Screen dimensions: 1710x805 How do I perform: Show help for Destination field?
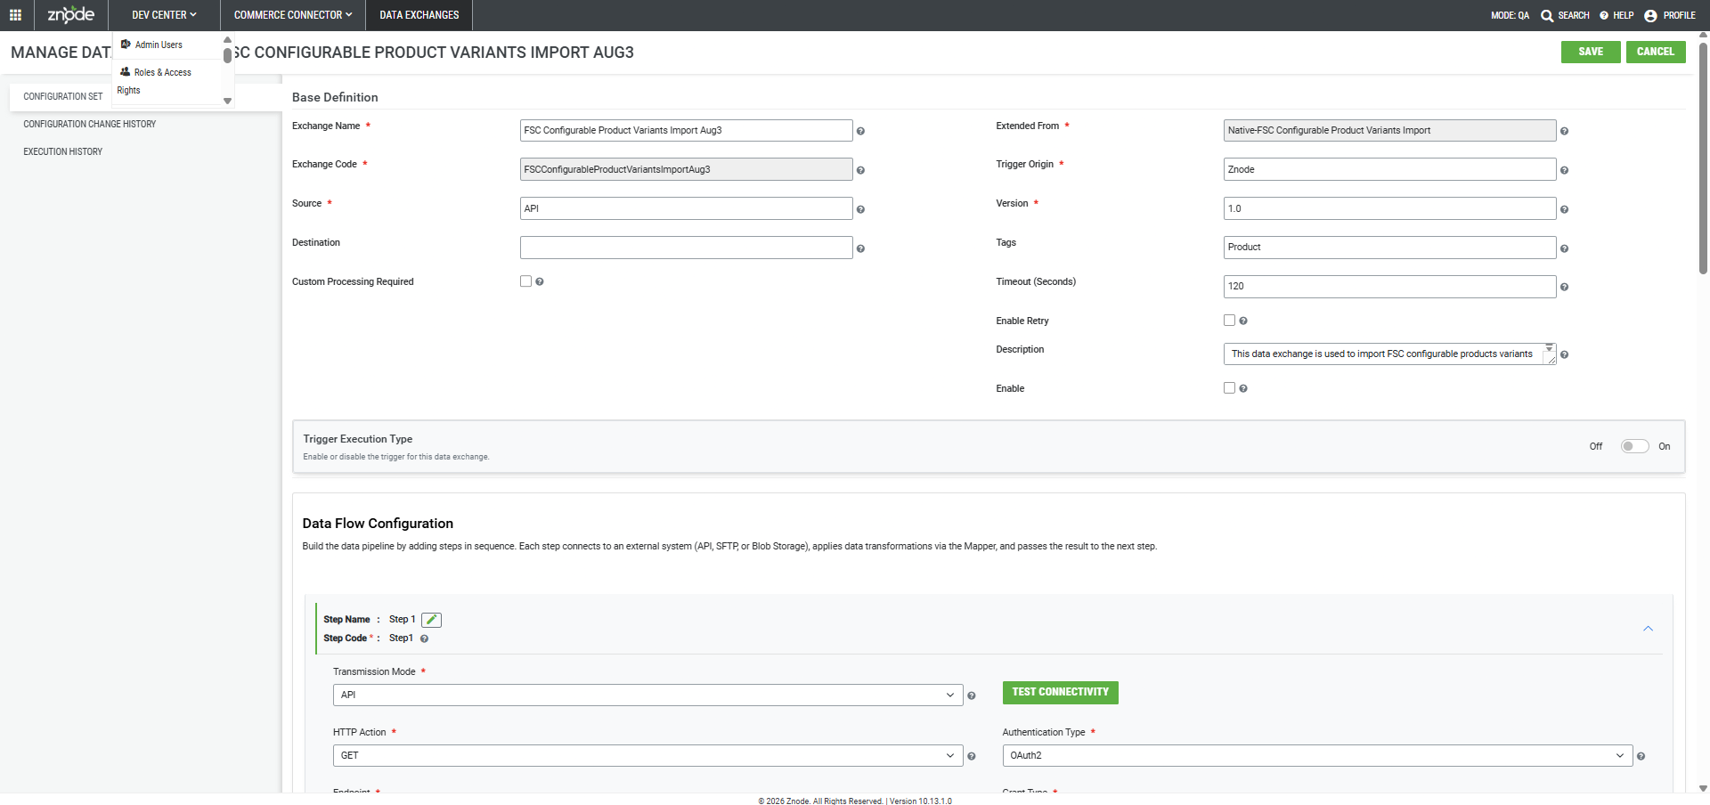point(860,248)
